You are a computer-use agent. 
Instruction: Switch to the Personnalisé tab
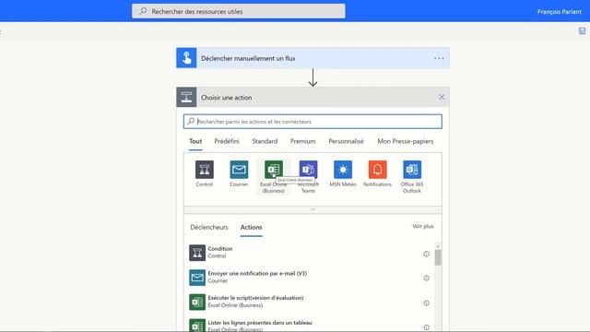347,141
